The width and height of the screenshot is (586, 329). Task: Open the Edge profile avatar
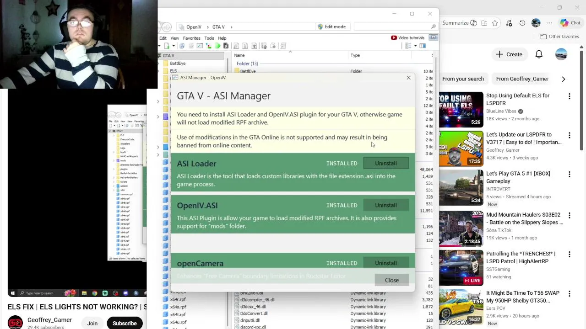pos(536,23)
